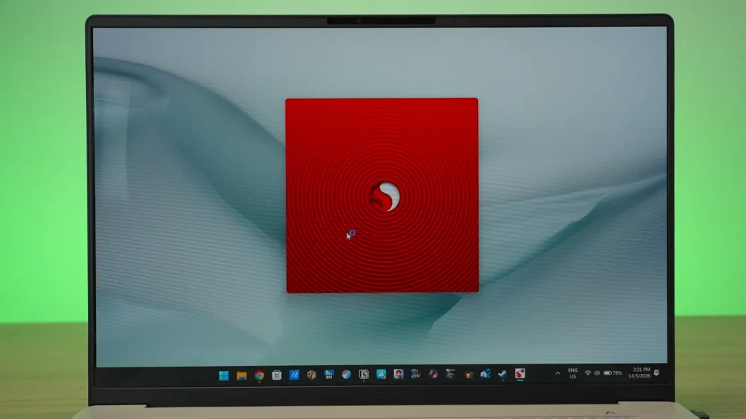
Task: Open Wi-Fi network settings in tray
Action: 588,373
